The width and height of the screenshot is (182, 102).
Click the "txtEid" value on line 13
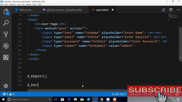point(93,37)
